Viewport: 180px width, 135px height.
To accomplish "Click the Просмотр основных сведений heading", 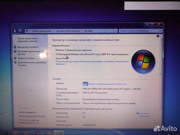I will 86,40.
